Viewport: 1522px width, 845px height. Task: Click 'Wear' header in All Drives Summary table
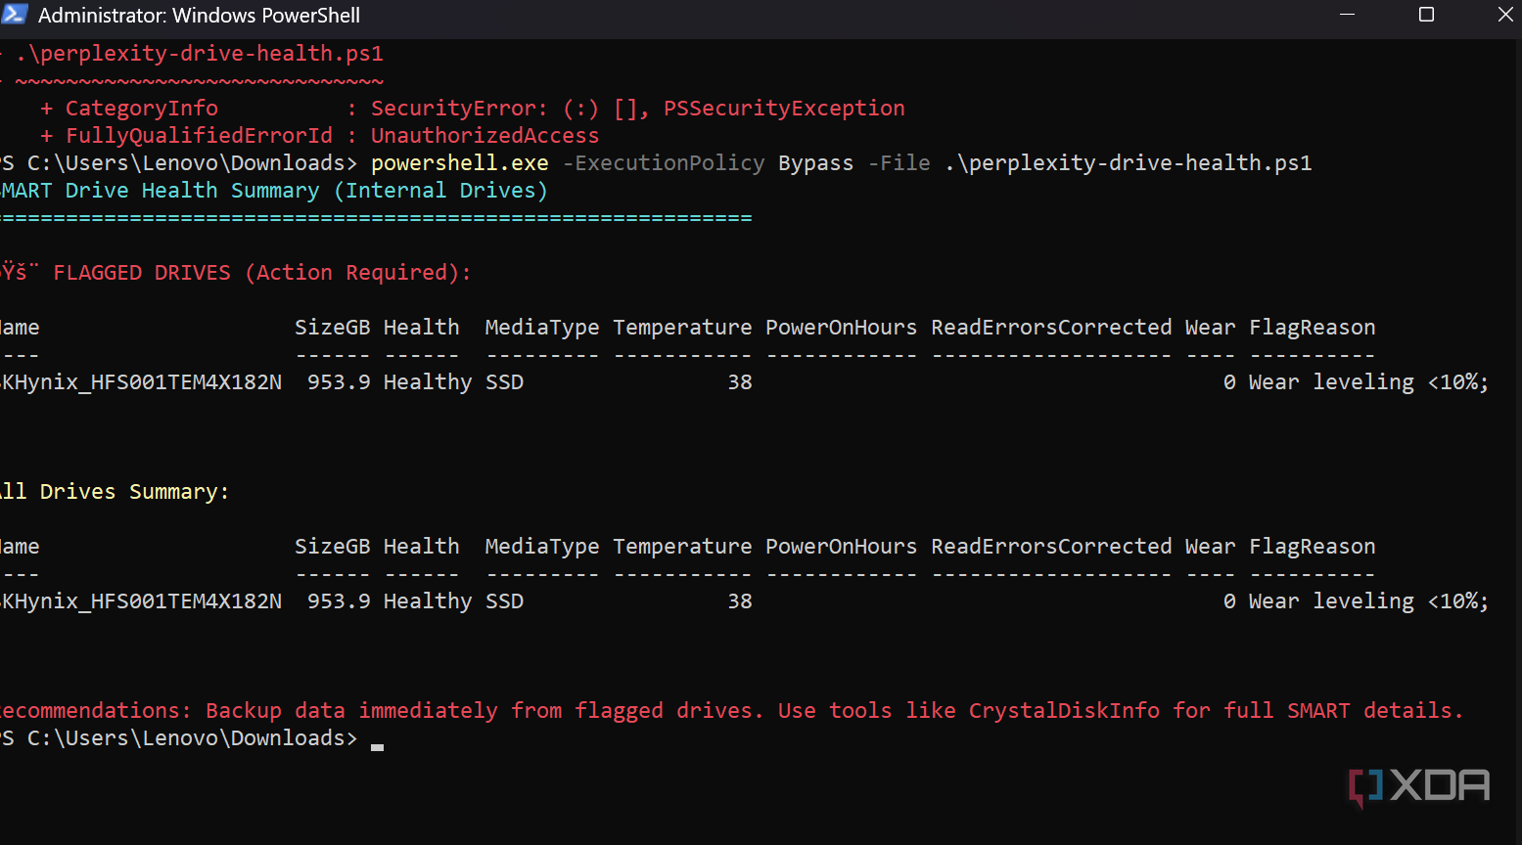point(1210,547)
